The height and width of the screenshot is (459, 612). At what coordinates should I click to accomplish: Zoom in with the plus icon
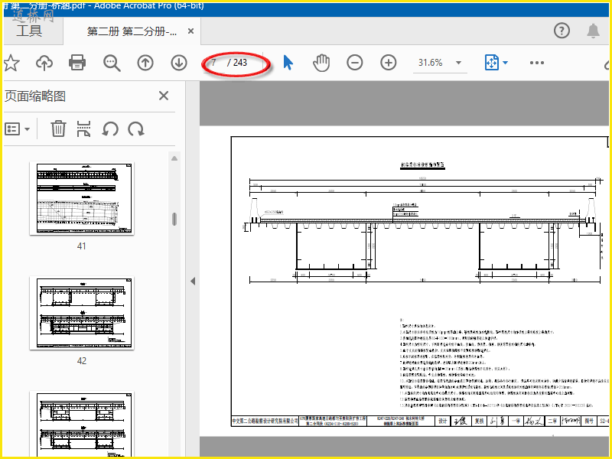389,63
